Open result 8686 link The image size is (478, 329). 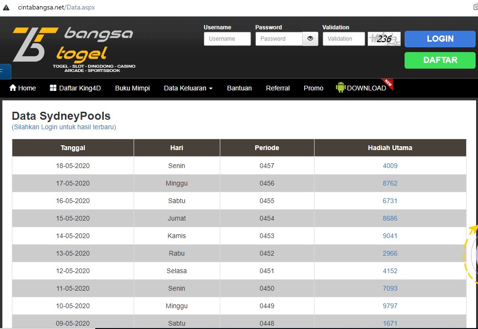390,218
